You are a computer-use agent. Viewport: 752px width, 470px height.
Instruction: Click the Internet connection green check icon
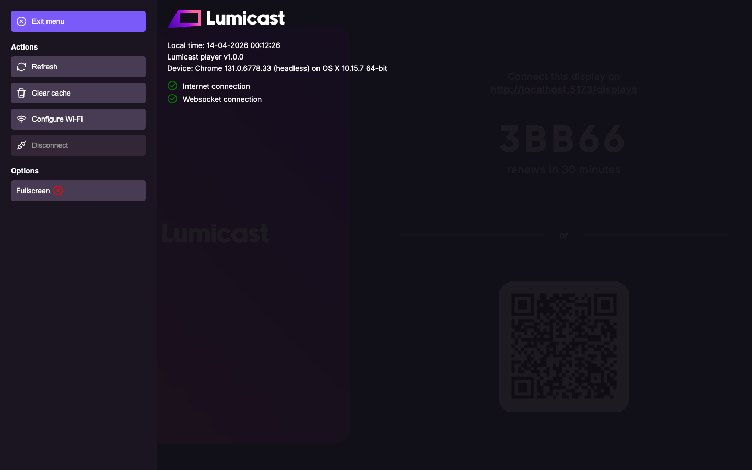pyautogui.click(x=172, y=86)
